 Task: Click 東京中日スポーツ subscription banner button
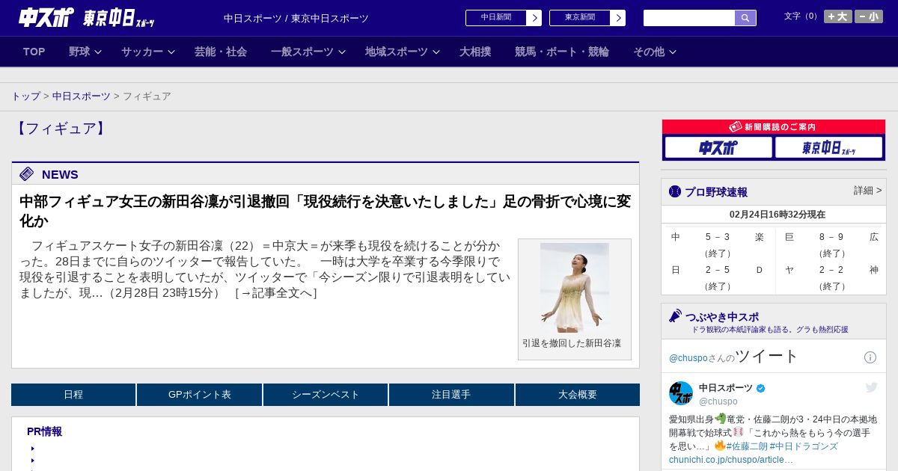[x=828, y=147]
